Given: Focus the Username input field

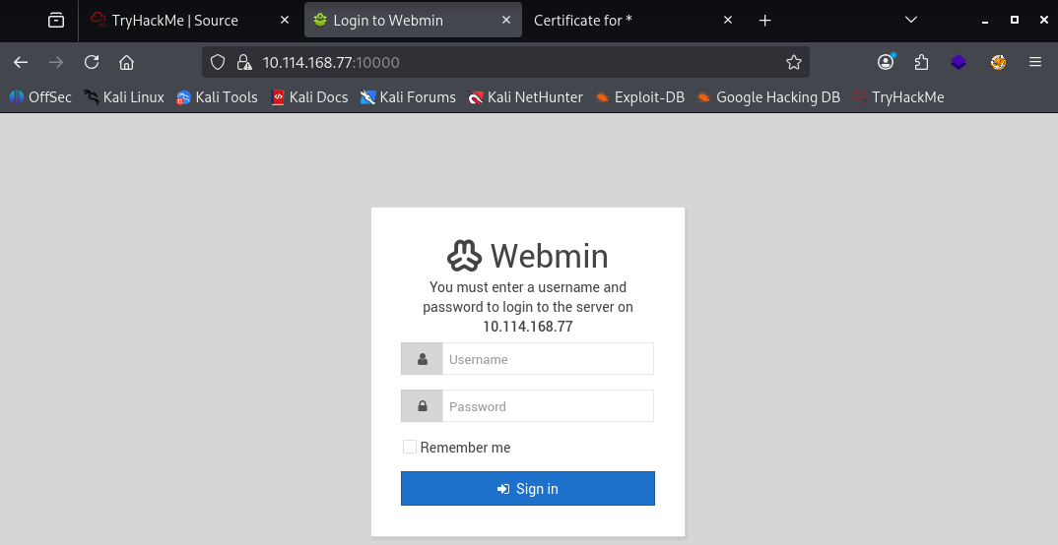Looking at the screenshot, I should (547, 359).
